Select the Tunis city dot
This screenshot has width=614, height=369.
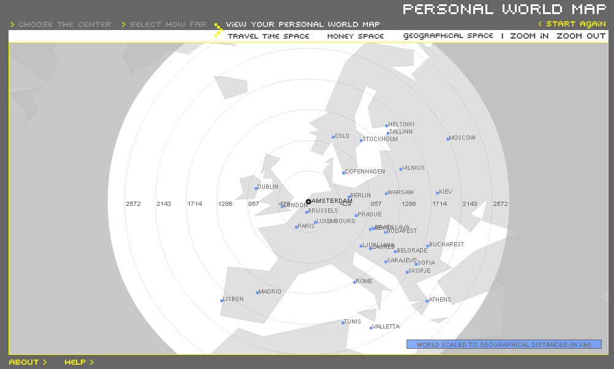pyautogui.click(x=343, y=323)
